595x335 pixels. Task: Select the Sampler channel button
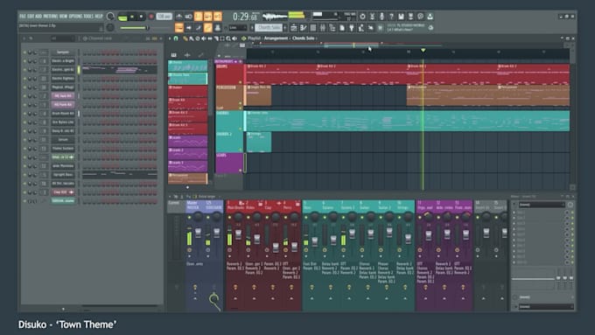click(63, 52)
